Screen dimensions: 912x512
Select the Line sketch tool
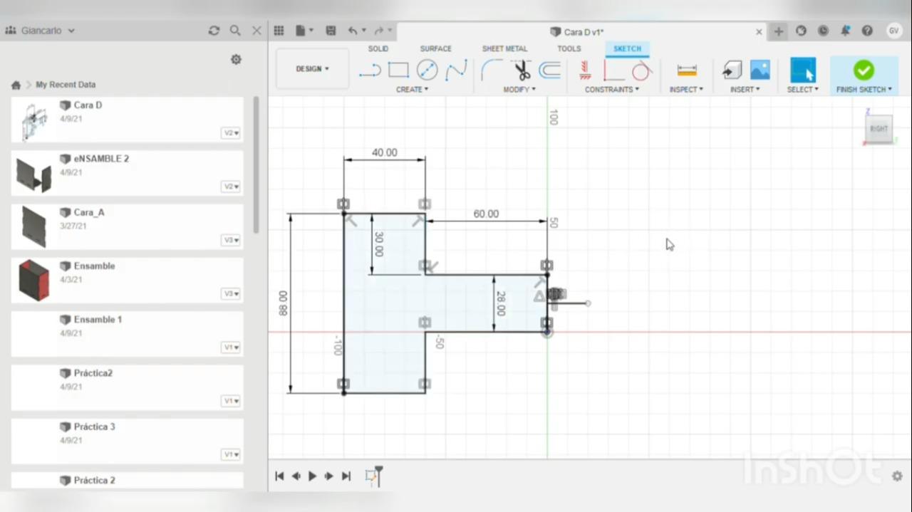(x=370, y=70)
